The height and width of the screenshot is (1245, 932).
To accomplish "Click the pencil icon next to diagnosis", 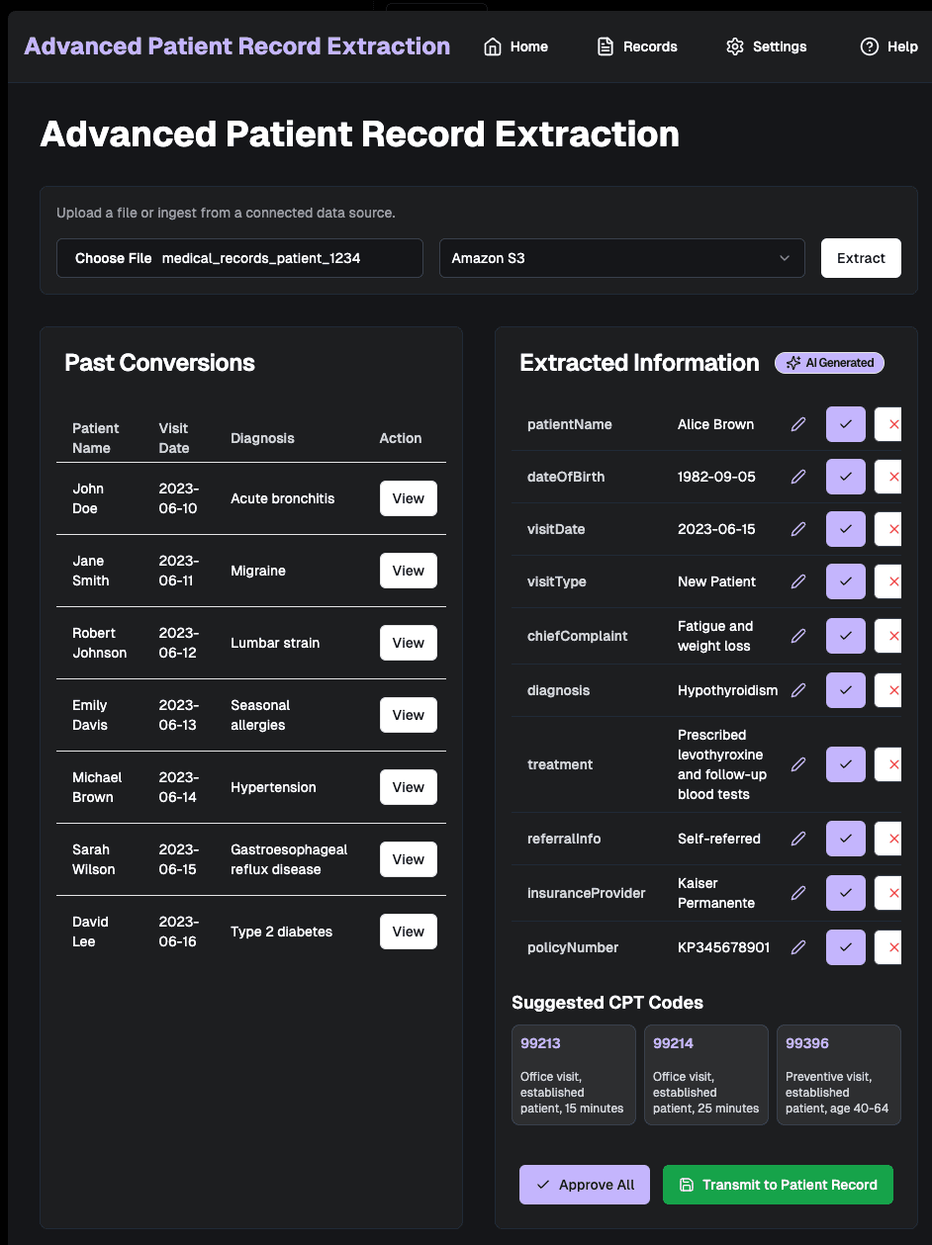I will pyautogui.click(x=798, y=690).
